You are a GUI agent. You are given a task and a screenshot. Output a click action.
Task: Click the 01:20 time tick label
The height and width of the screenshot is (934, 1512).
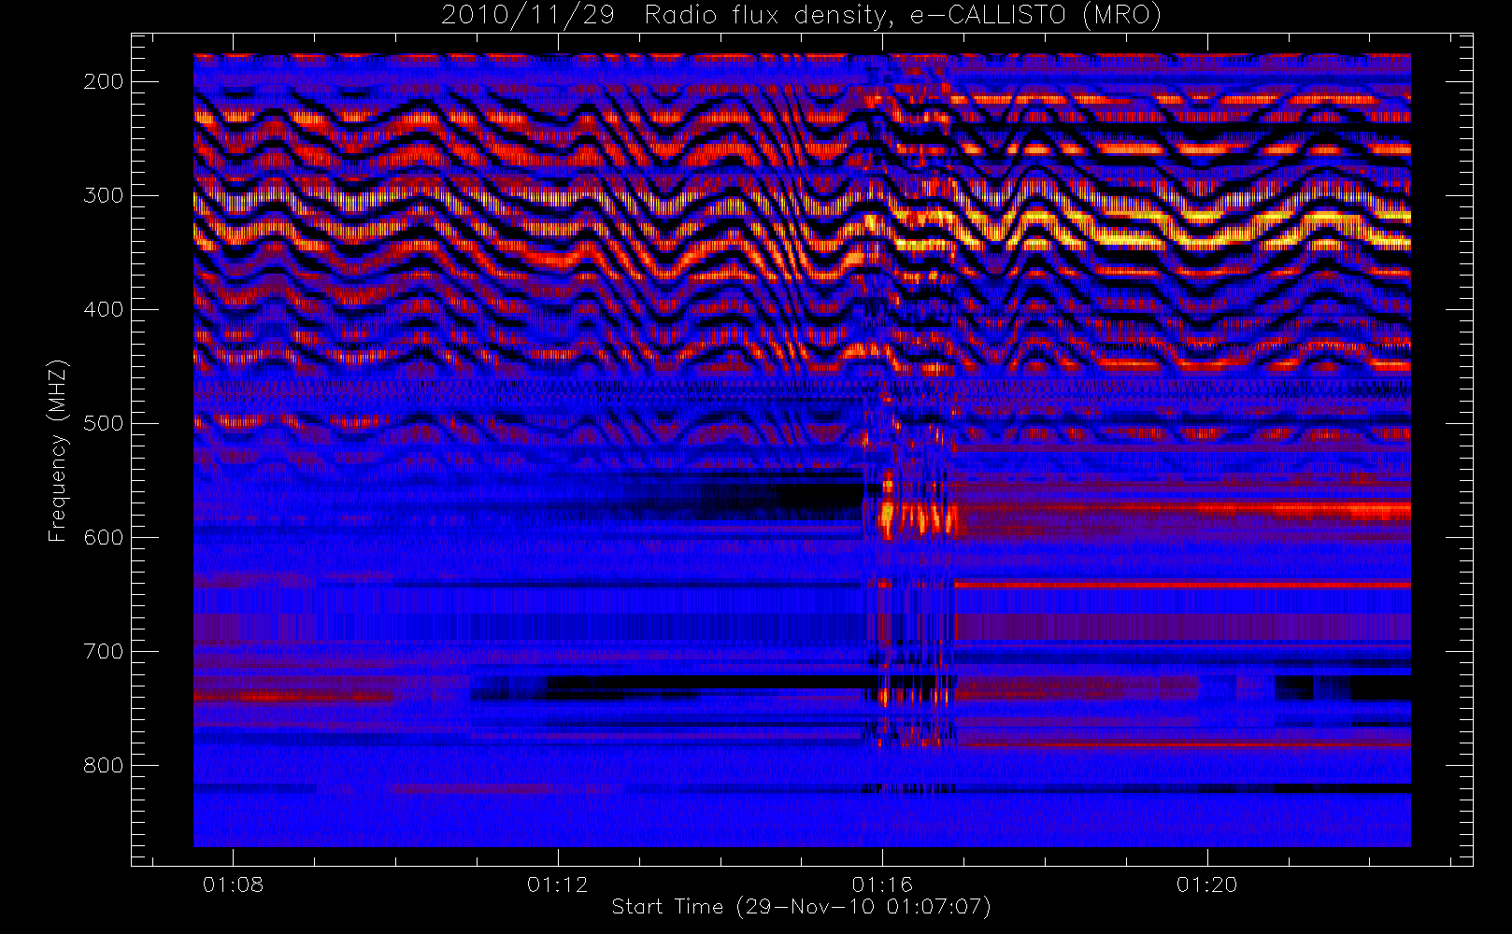point(1206,884)
